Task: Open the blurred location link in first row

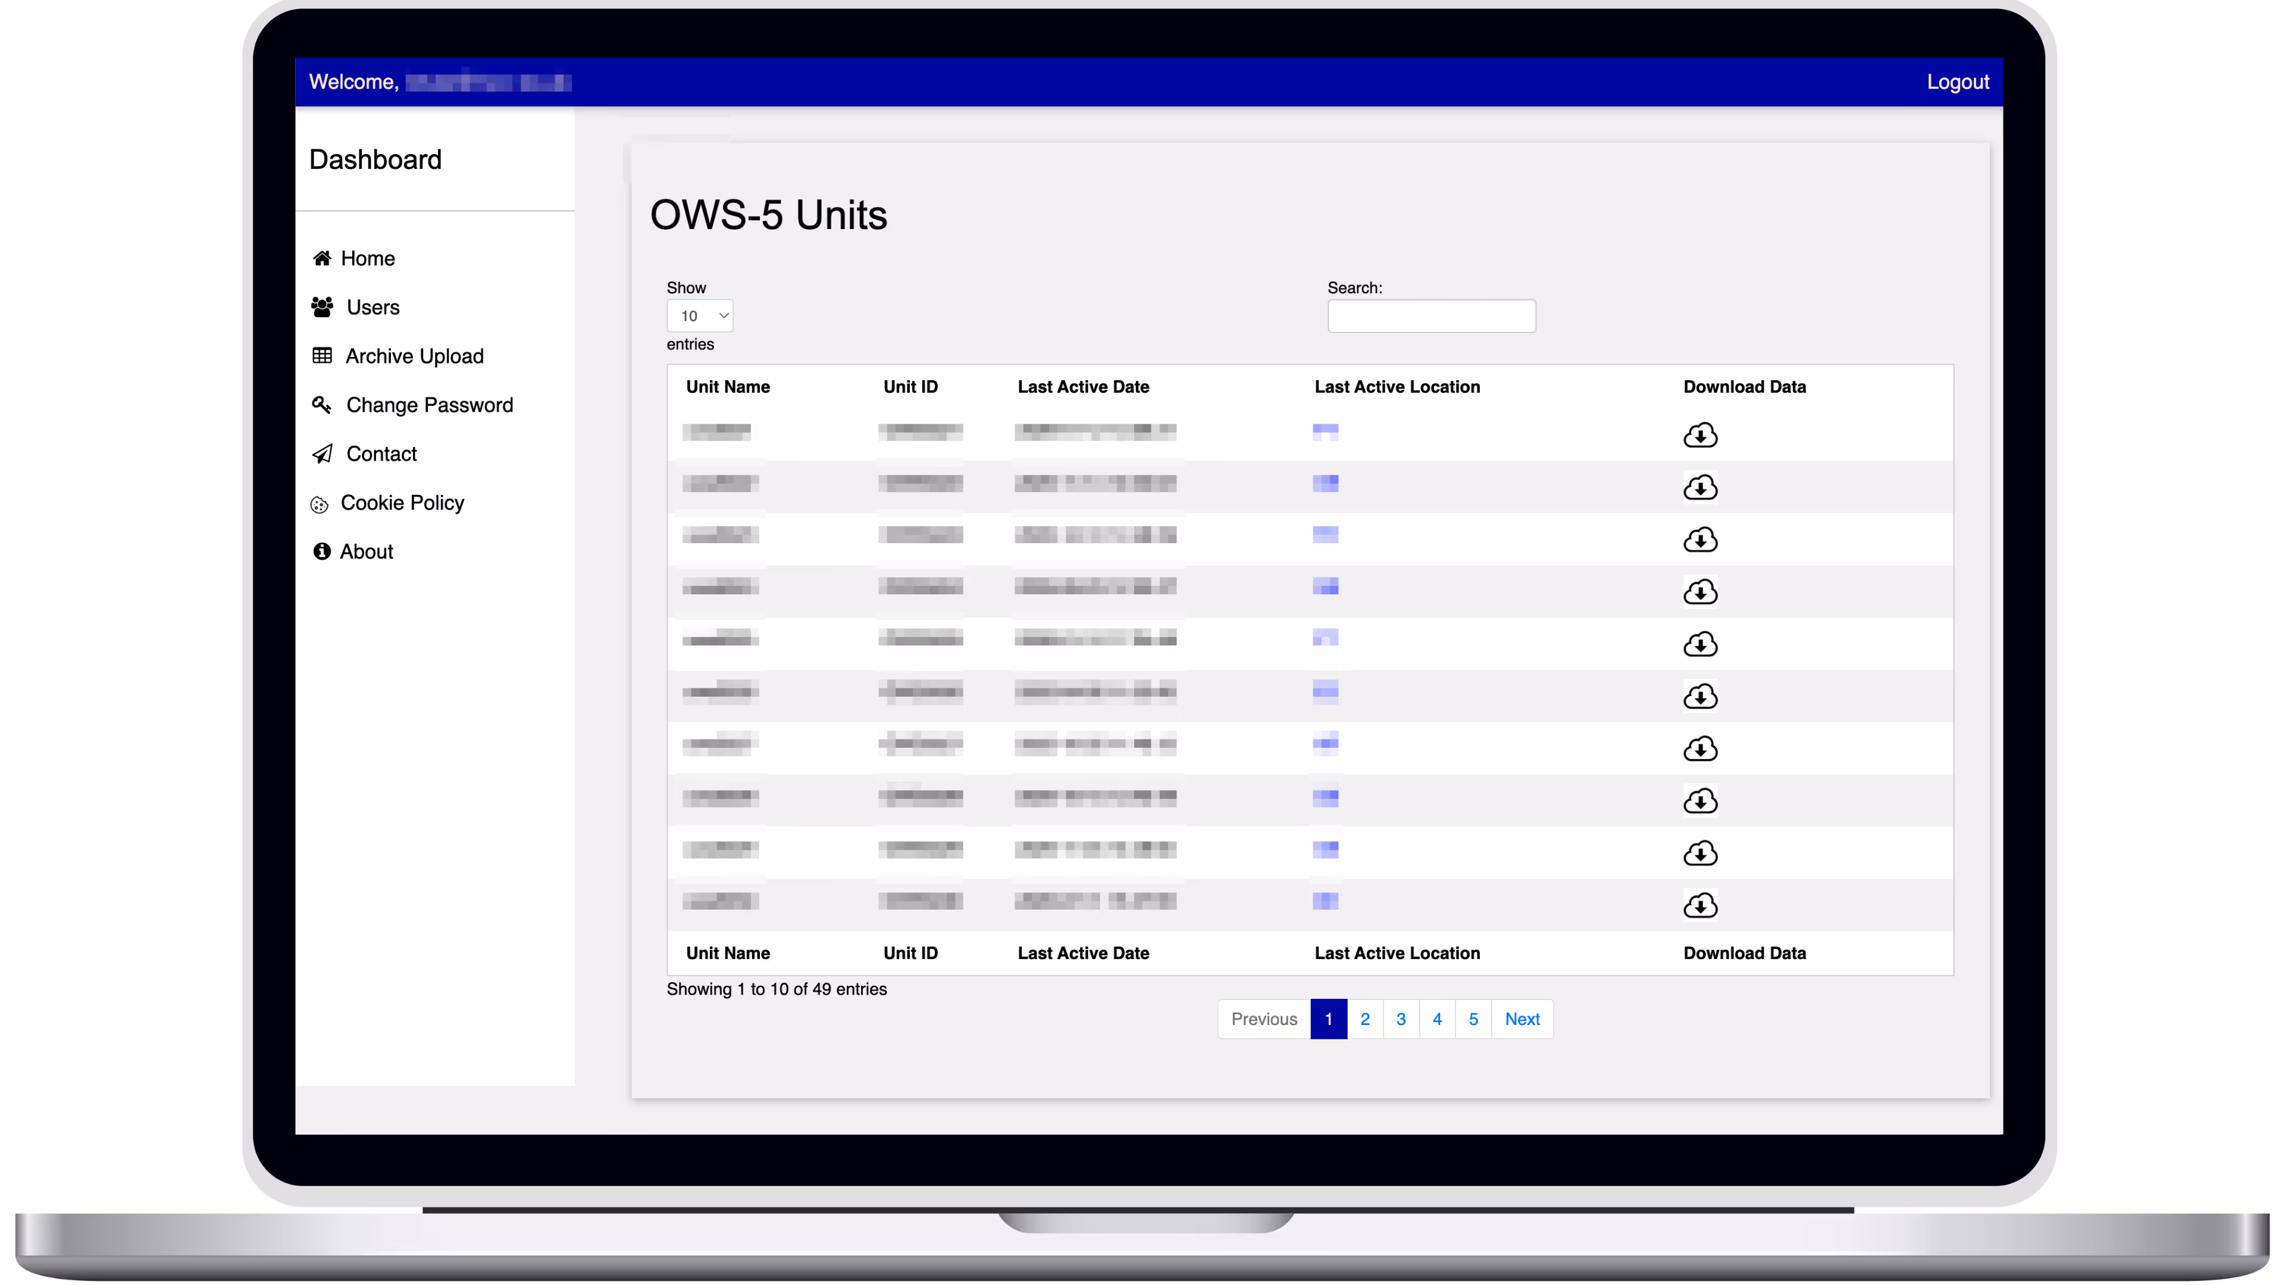Action: [1325, 432]
